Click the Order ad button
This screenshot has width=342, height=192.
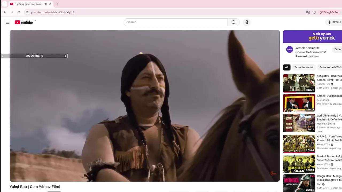point(338,49)
